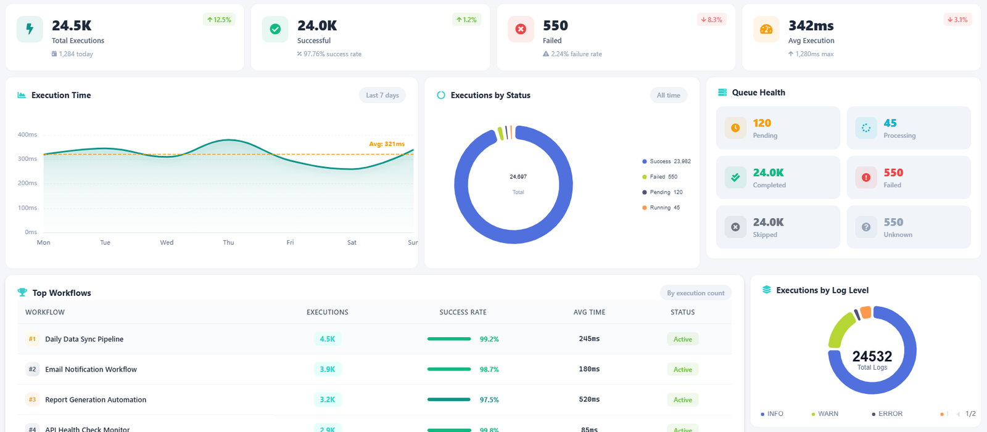The width and height of the screenshot is (987, 432).
Task: Toggle the Pending series in status legend
Action: 663,192
